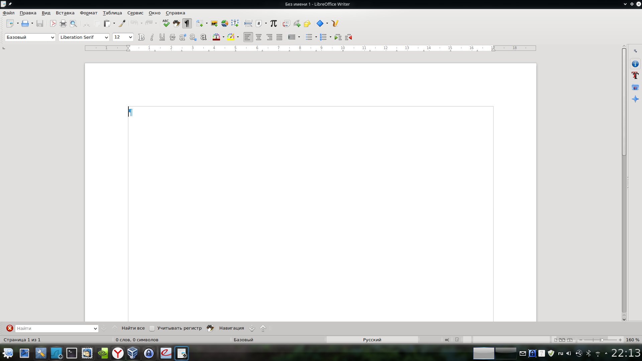This screenshot has height=361, width=642.
Task: Apply strikethrough formatting
Action: [x=172, y=37]
